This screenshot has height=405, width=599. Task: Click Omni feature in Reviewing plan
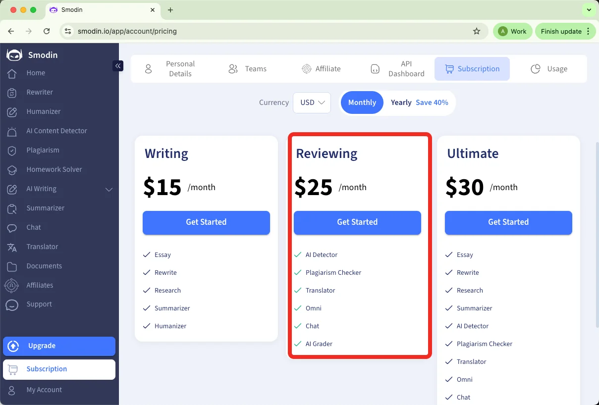314,308
